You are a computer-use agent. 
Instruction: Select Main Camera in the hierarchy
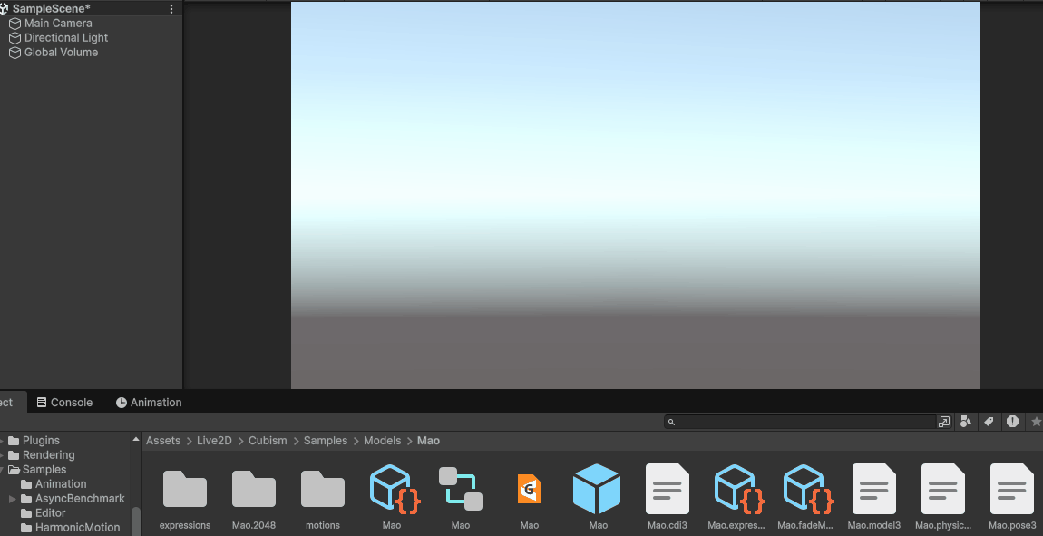click(x=57, y=24)
